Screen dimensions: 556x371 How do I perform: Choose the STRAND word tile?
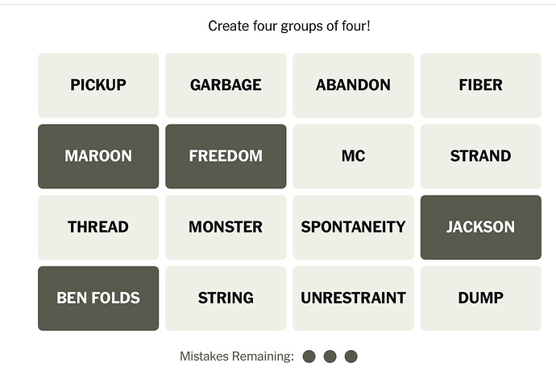click(481, 156)
